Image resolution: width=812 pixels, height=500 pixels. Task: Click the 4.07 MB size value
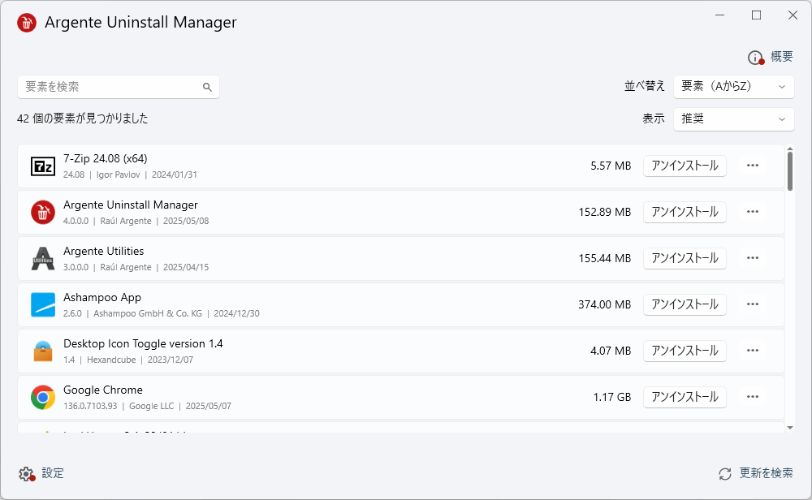click(x=611, y=351)
